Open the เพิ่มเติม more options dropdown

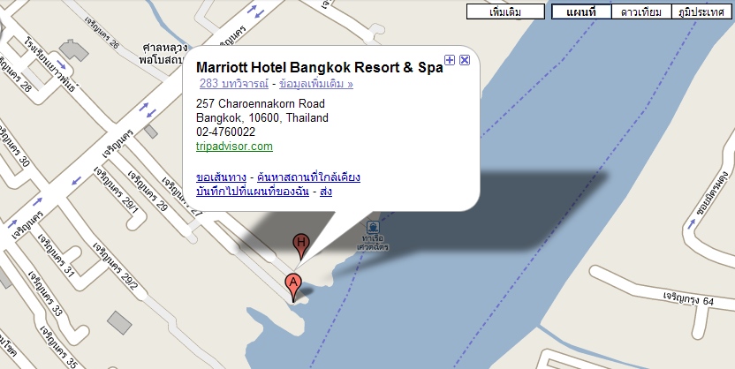tap(505, 11)
